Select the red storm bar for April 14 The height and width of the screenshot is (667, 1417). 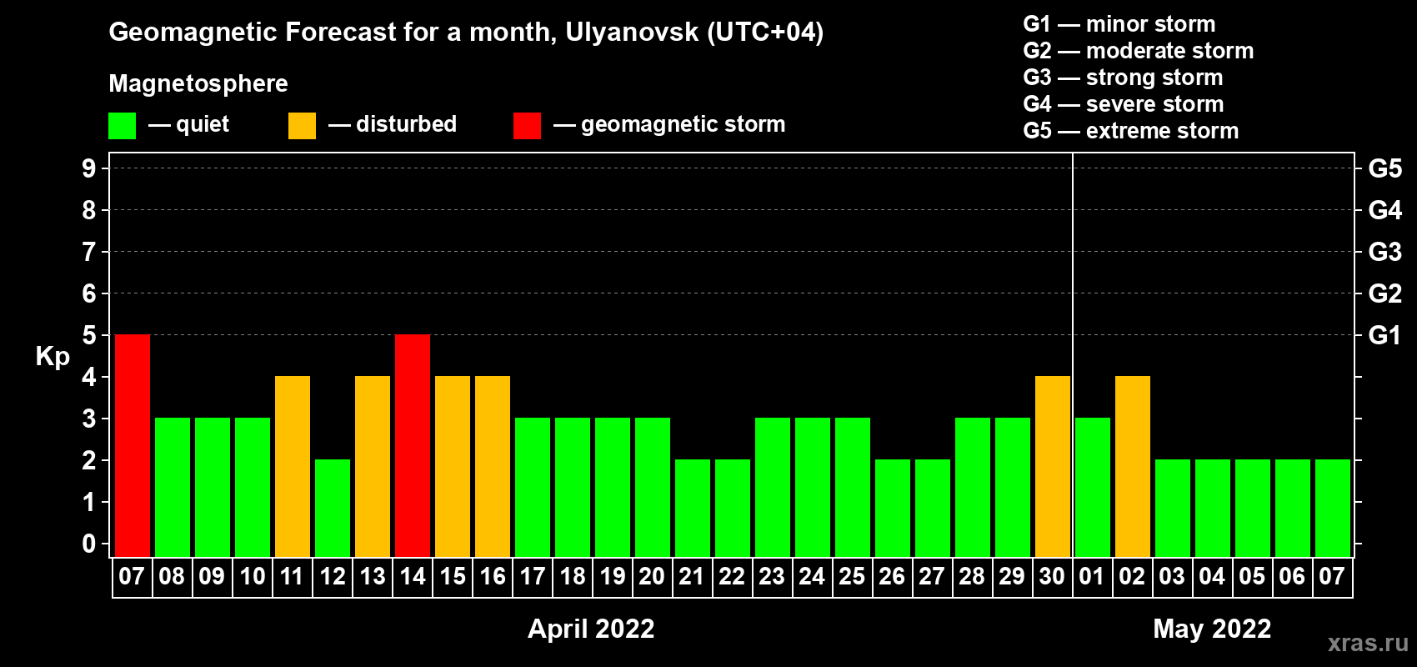point(413,446)
